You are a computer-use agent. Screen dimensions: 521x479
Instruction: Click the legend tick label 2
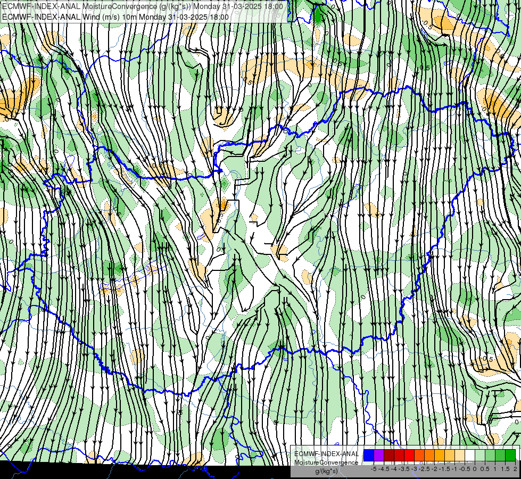[515, 469]
